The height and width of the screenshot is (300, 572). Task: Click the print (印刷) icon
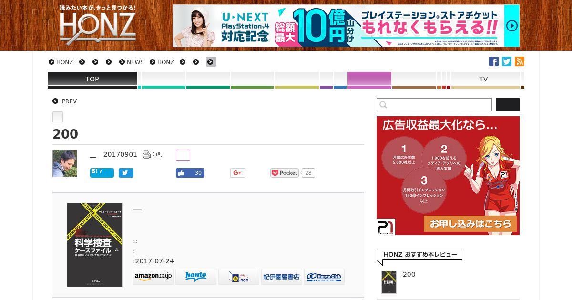pos(153,155)
